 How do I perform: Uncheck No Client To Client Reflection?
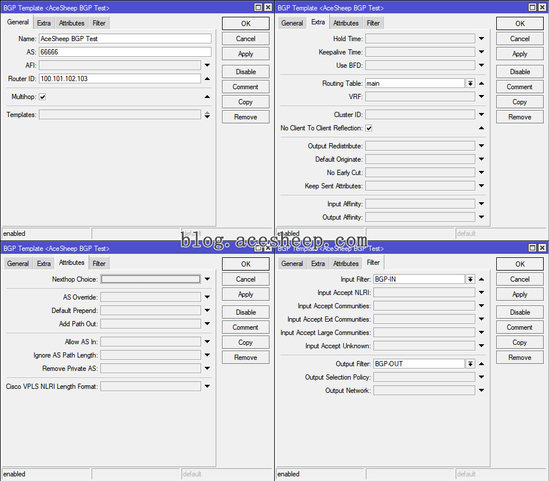click(x=369, y=128)
